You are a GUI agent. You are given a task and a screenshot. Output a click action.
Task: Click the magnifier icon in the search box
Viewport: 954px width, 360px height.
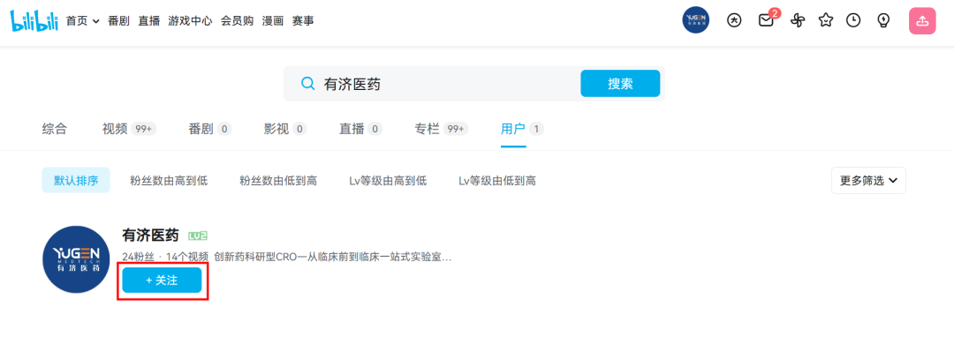pyautogui.click(x=308, y=84)
